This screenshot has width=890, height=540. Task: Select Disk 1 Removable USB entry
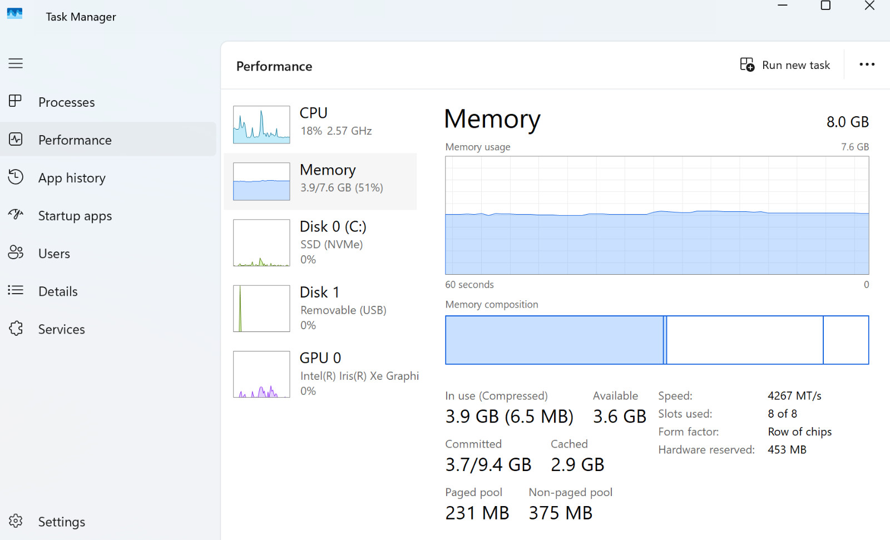click(320, 308)
